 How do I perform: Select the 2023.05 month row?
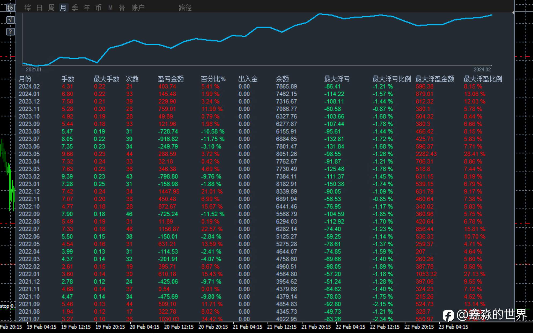coord(29,154)
